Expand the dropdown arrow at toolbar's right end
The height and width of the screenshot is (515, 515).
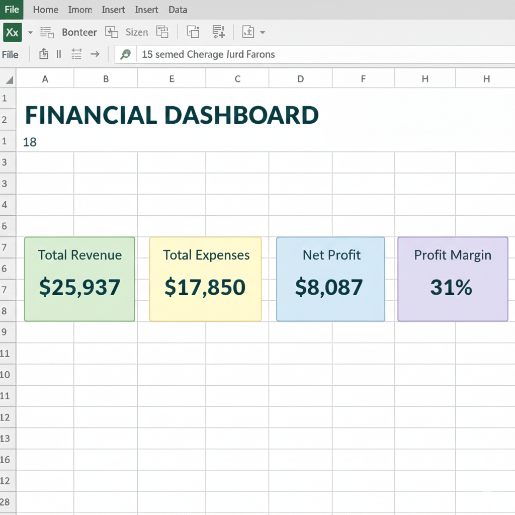pos(263,33)
